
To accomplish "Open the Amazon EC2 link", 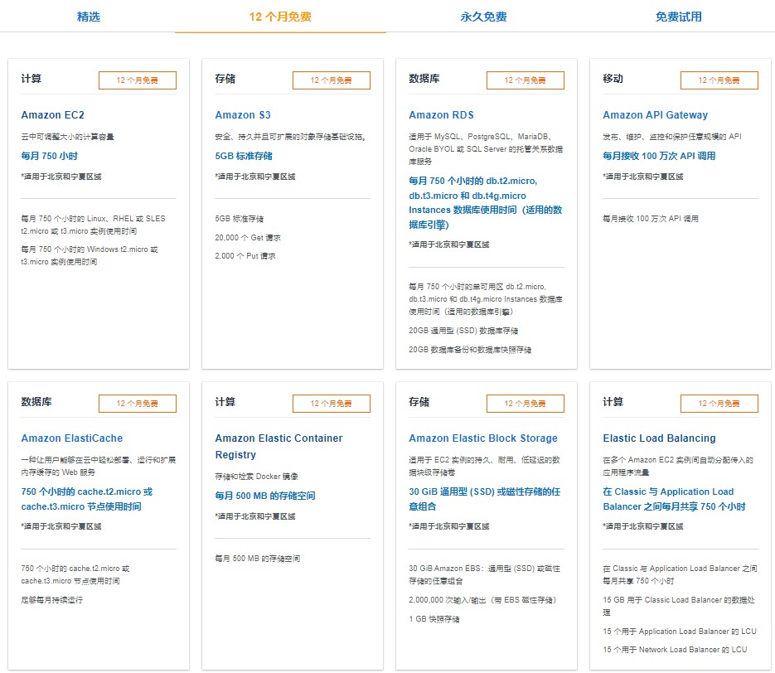I will pyautogui.click(x=53, y=115).
